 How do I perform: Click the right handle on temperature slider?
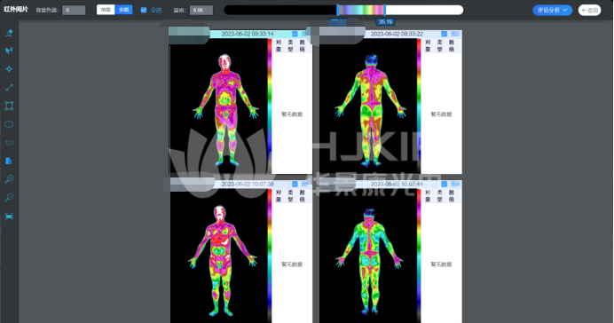[385, 10]
